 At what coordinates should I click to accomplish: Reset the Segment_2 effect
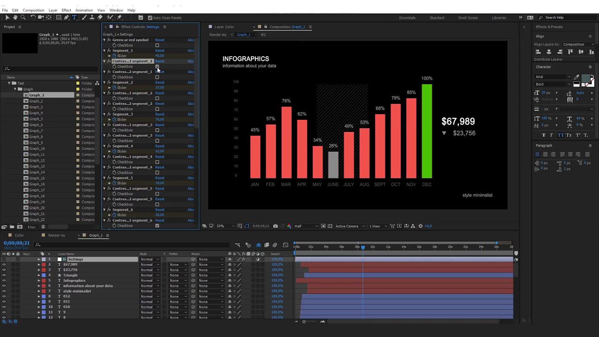(x=160, y=82)
